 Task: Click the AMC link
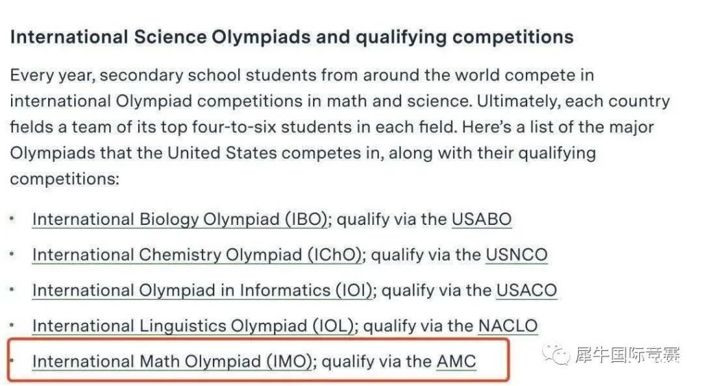pyautogui.click(x=456, y=361)
